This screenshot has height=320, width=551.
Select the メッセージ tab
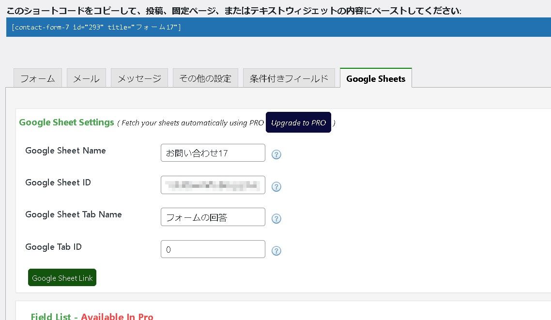point(139,77)
